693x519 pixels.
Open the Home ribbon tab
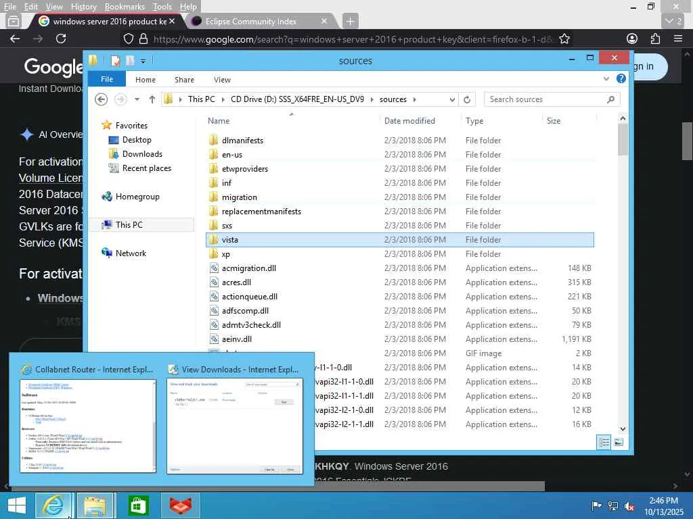pos(146,80)
